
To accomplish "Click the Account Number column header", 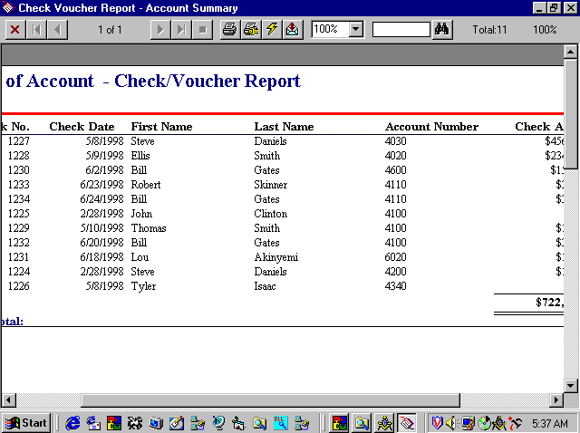I will point(431,127).
